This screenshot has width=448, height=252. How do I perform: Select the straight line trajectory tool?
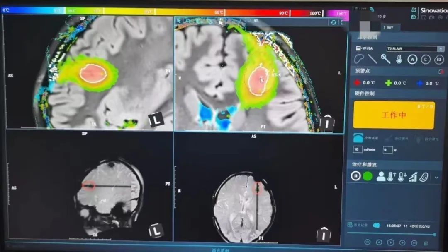[x=373, y=59]
